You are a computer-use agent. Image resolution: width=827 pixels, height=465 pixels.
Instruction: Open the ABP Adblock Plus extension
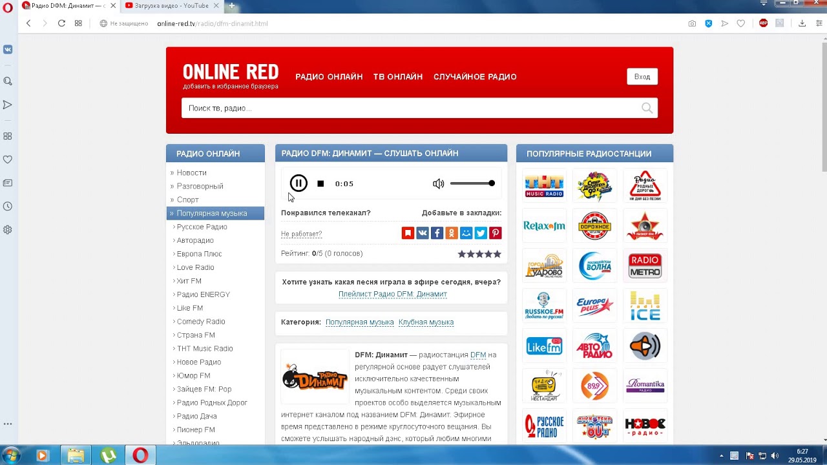point(763,23)
